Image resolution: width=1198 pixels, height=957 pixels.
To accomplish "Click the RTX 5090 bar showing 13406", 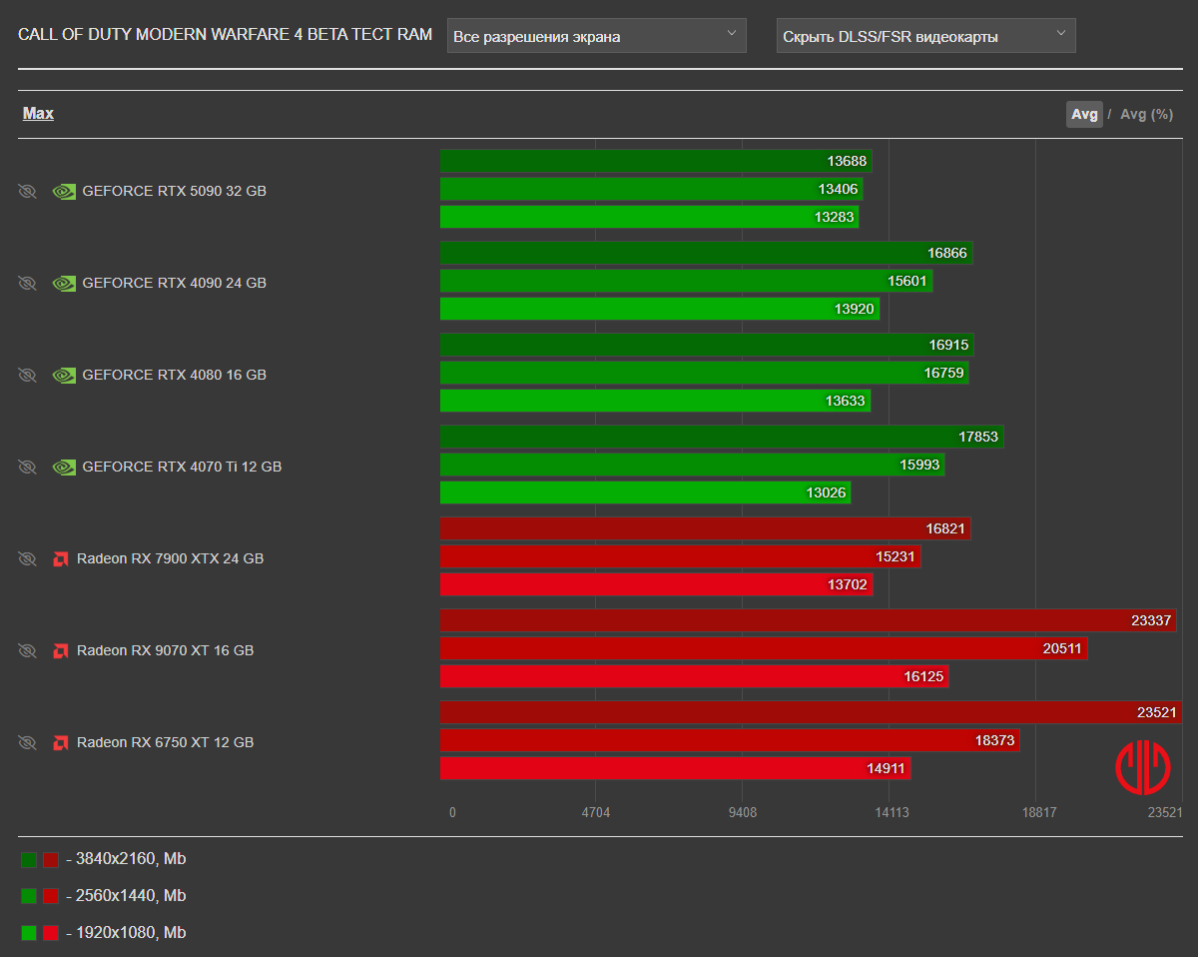I will tap(652, 189).
